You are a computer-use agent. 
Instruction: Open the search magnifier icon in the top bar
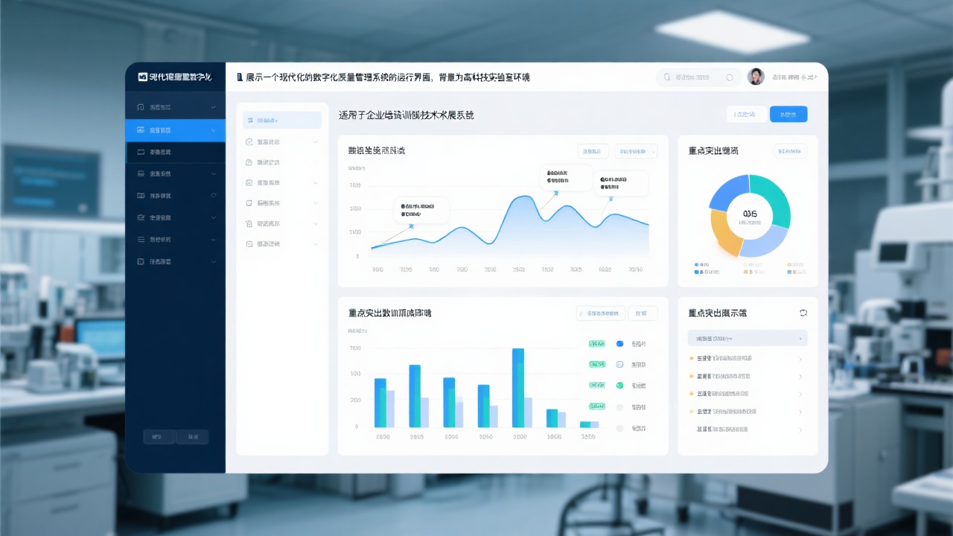tap(668, 77)
